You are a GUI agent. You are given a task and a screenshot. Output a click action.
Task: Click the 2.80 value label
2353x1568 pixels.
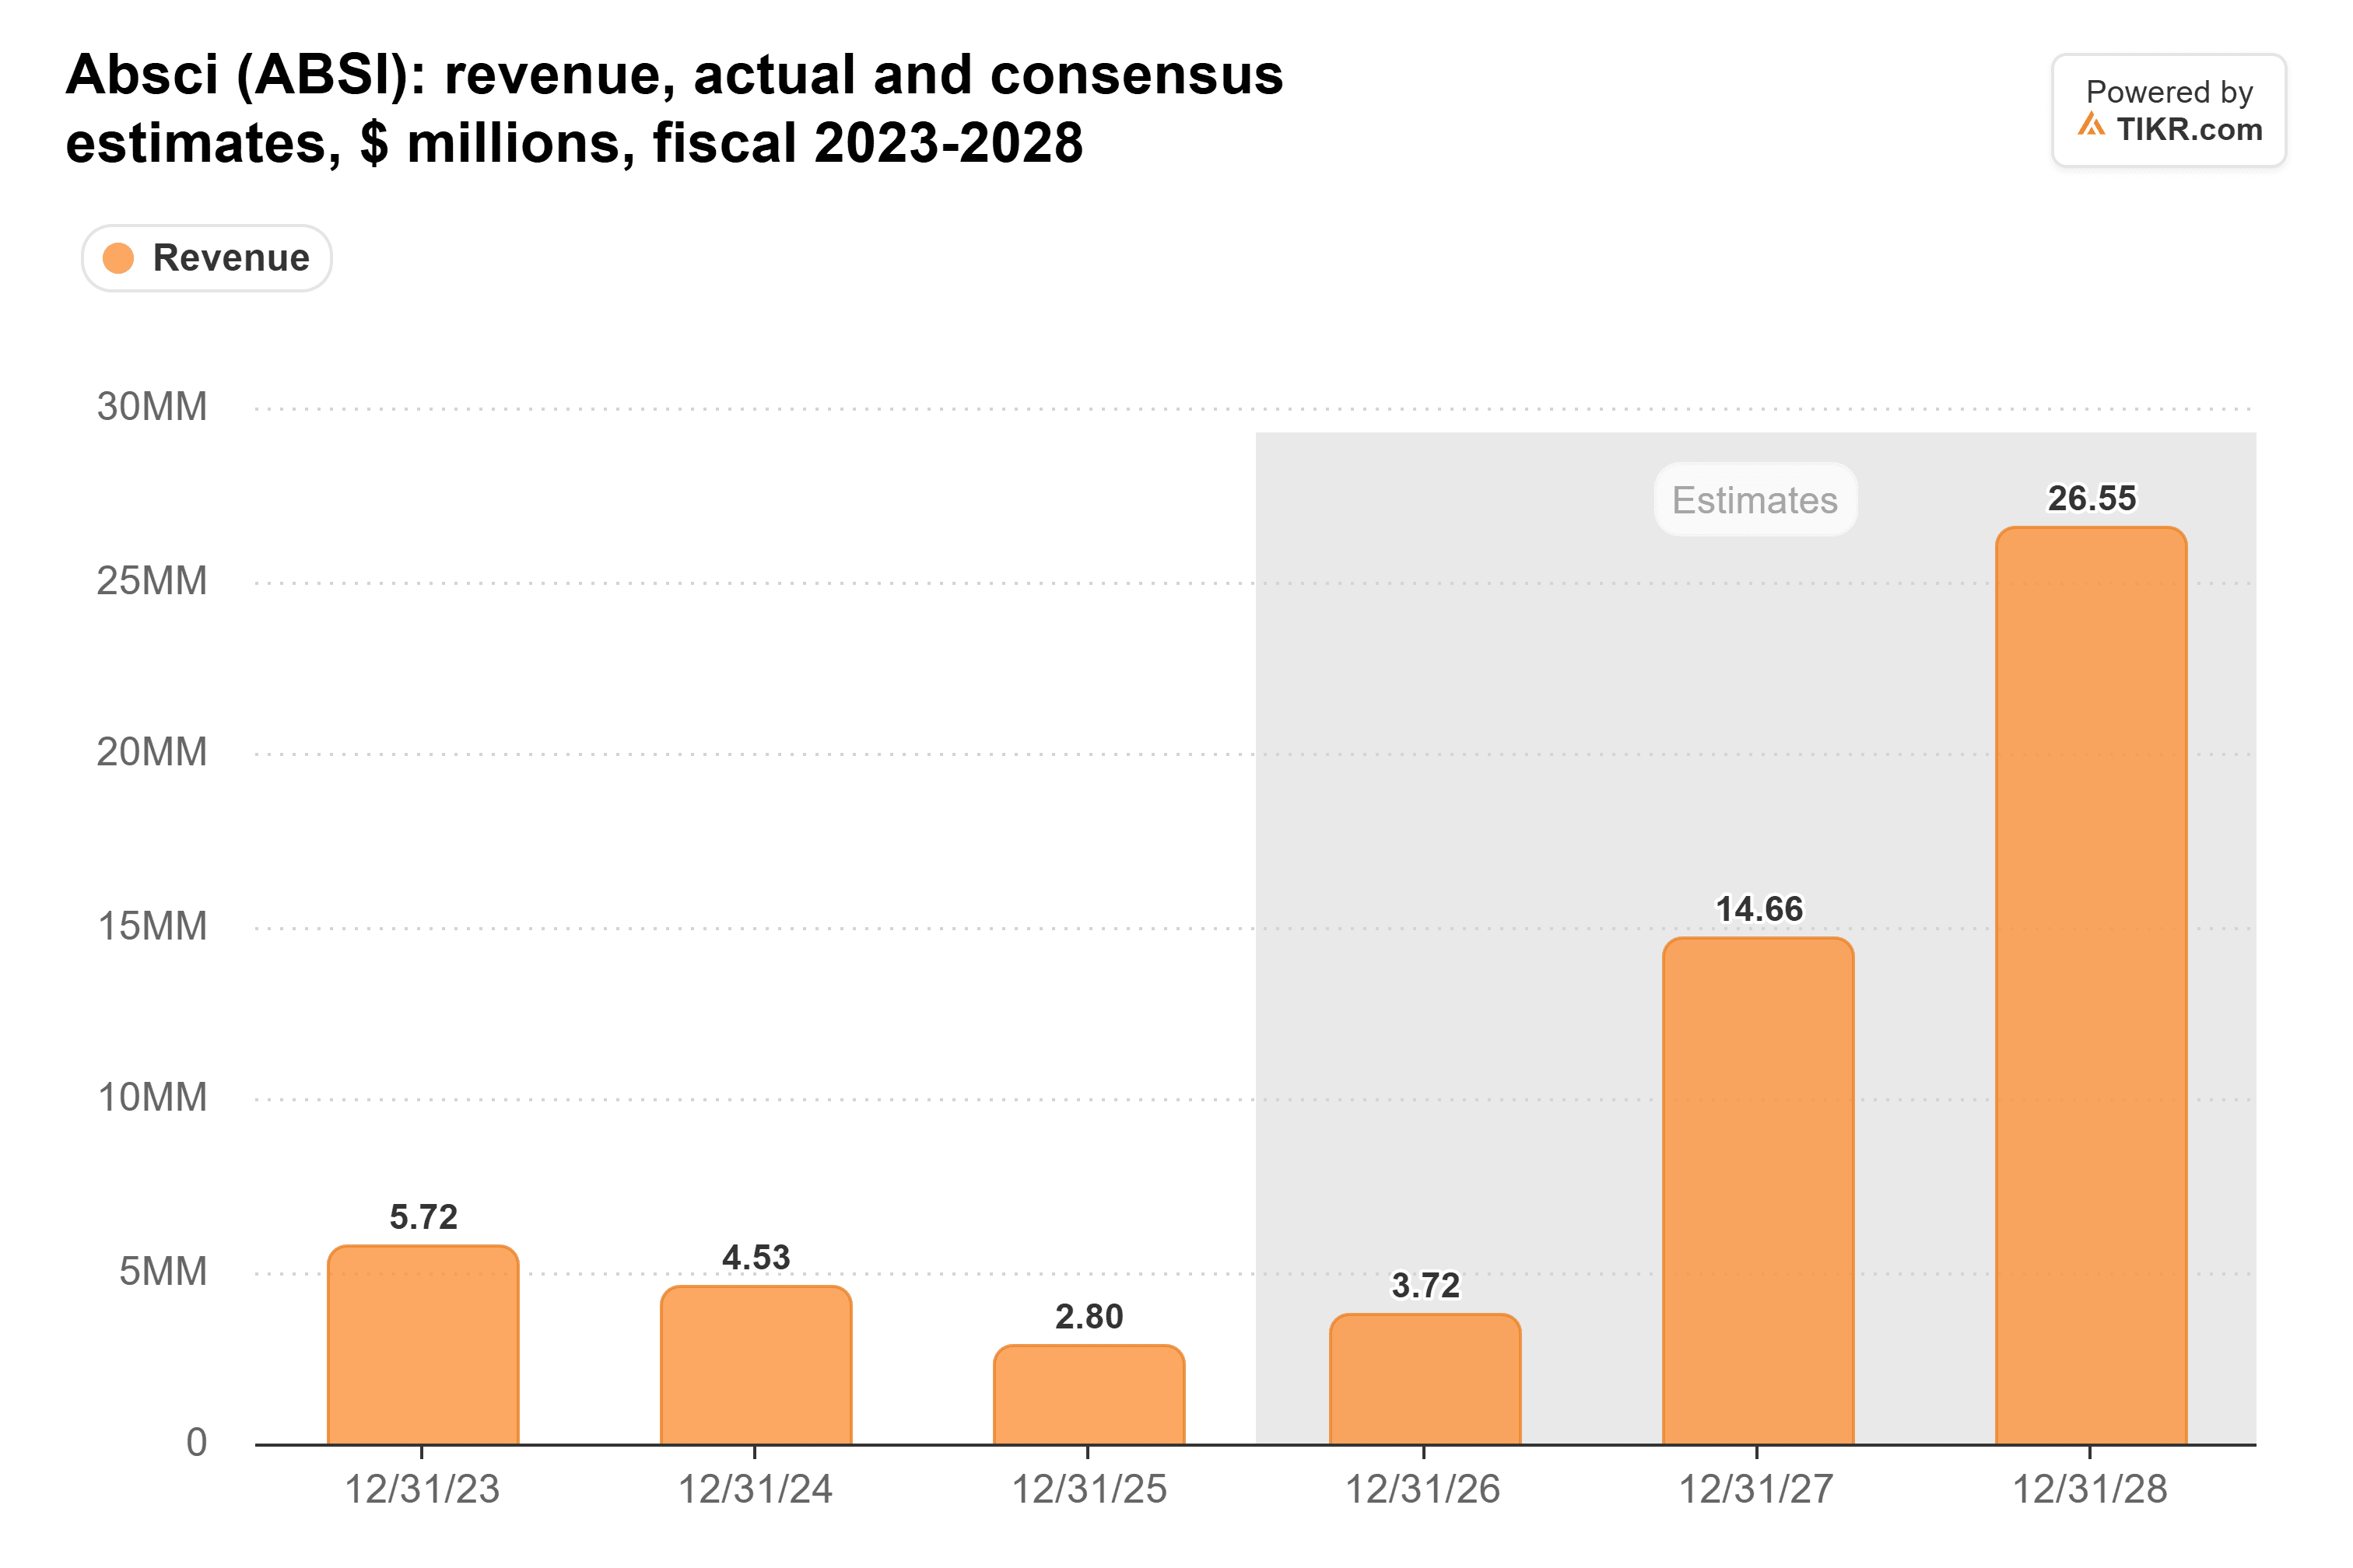[1089, 1316]
